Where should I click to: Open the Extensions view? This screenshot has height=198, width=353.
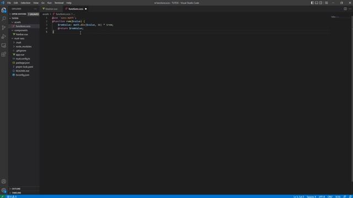[4, 54]
